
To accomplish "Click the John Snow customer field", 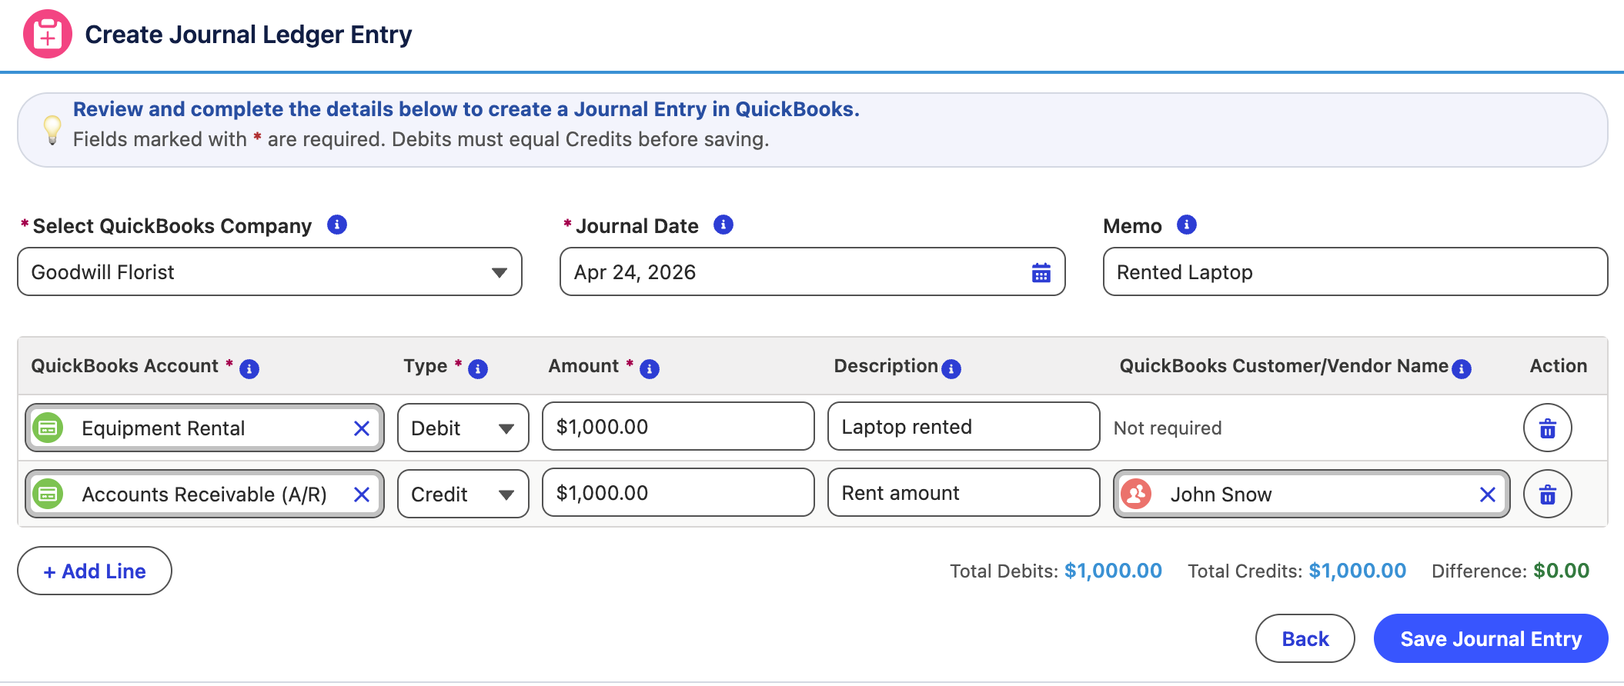I will [x=1312, y=494].
